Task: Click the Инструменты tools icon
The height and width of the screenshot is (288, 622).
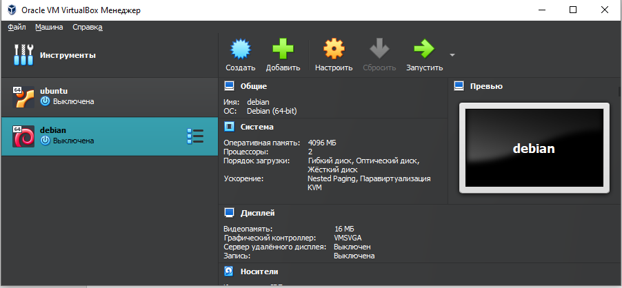Action: point(23,54)
